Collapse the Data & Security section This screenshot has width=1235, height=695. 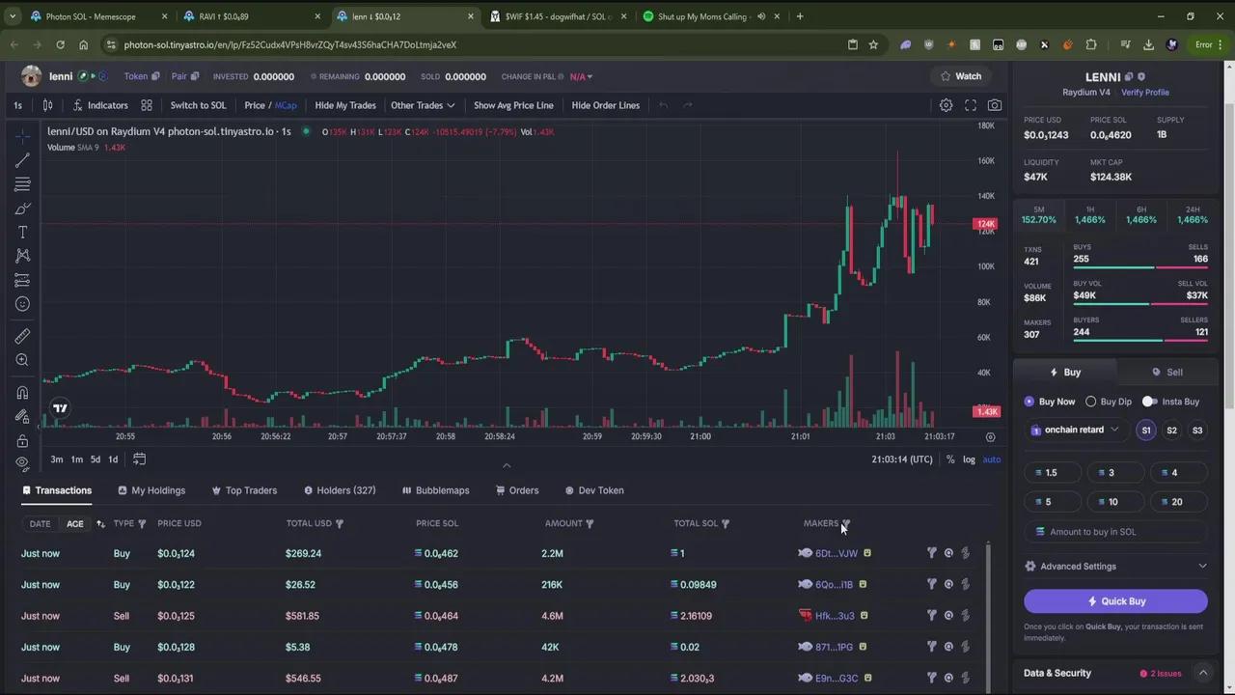[x=1203, y=673]
